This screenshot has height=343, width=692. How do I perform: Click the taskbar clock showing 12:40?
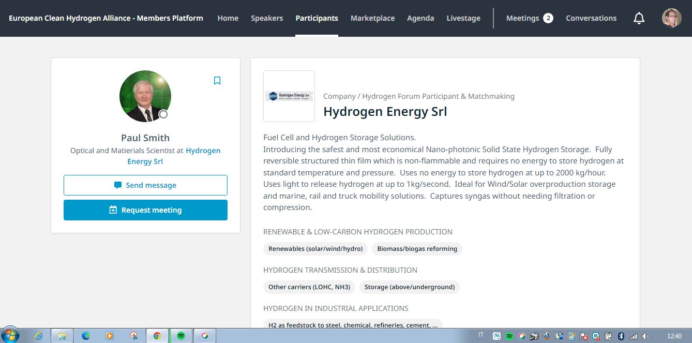674,336
